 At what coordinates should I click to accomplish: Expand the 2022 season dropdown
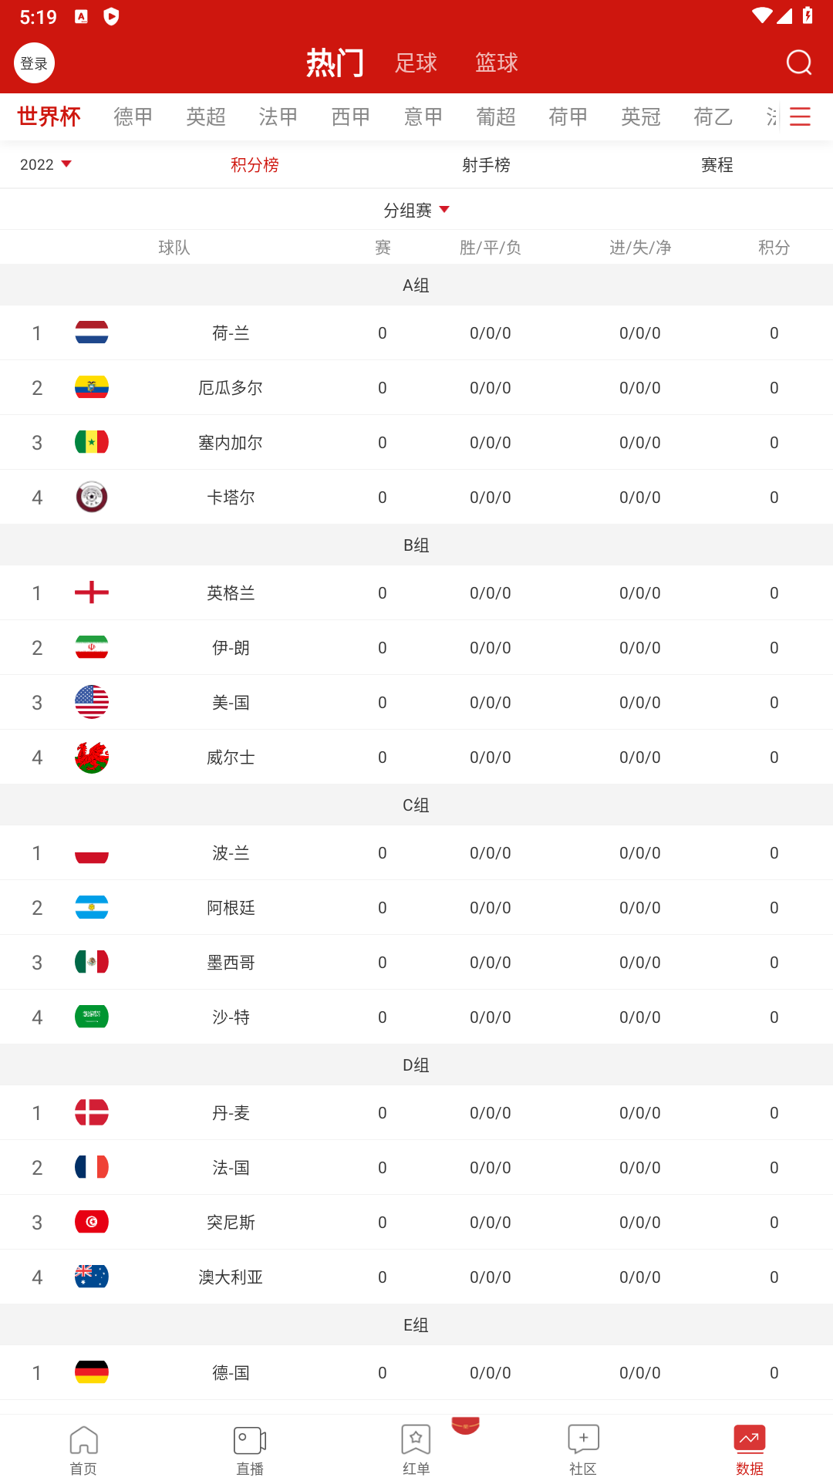[46, 164]
